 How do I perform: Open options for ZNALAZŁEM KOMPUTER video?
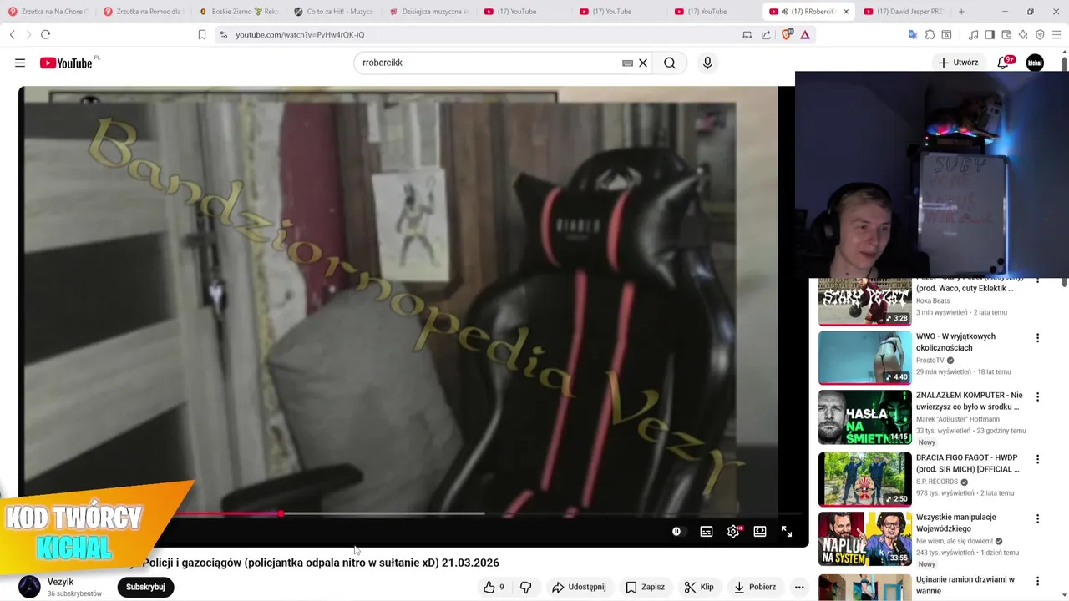pos(1038,397)
